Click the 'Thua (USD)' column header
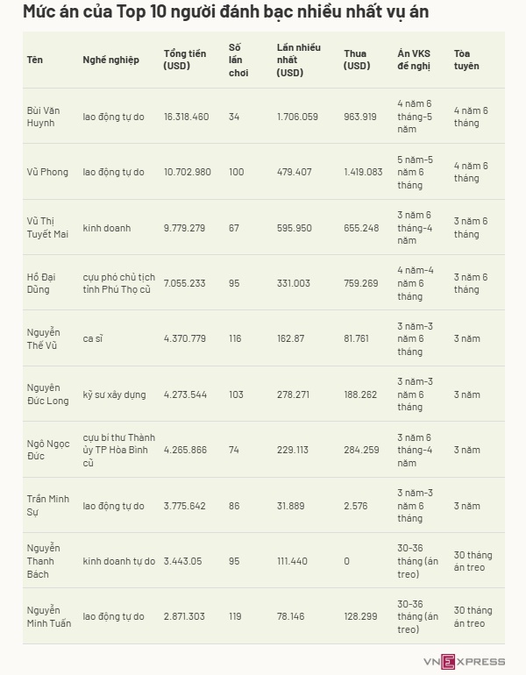526x675 pixels. (357, 60)
